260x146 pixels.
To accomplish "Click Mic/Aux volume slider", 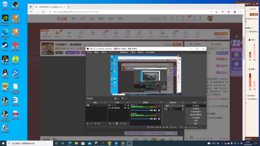I will point(142,110).
